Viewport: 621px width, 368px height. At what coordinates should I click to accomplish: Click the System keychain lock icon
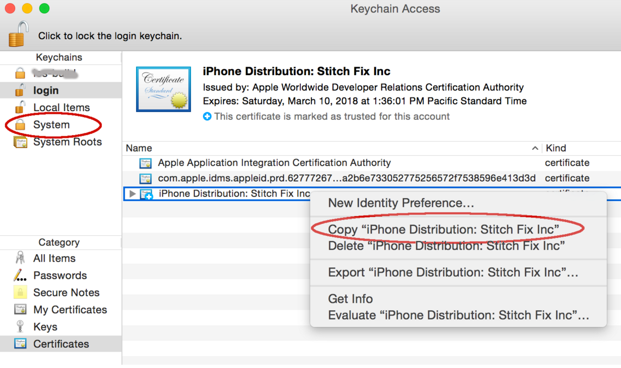20,124
